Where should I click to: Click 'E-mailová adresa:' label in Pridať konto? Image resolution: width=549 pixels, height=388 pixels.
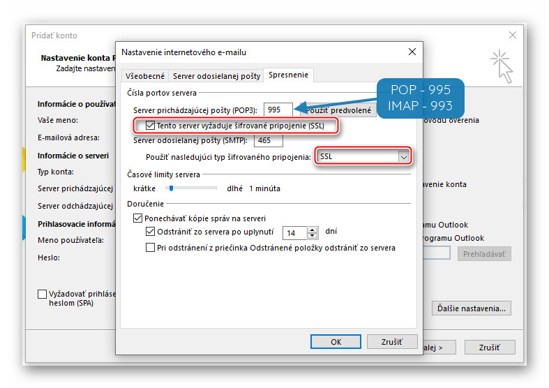coord(68,137)
